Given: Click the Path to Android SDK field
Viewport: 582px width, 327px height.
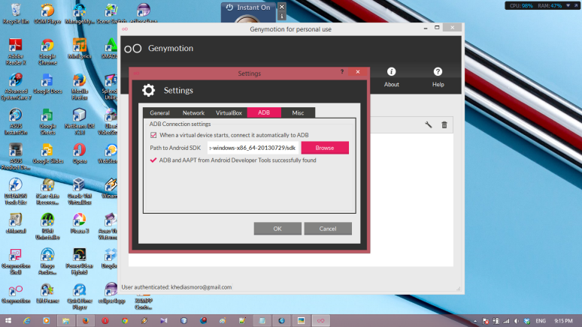Looking at the screenshot, I should point(253,148).
